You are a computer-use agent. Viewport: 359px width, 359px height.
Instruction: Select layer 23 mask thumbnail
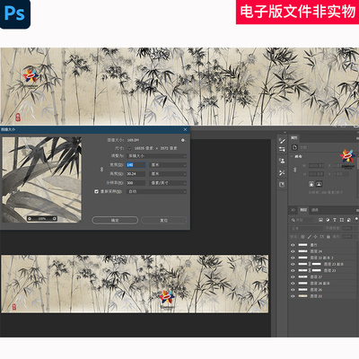(317, 270)
